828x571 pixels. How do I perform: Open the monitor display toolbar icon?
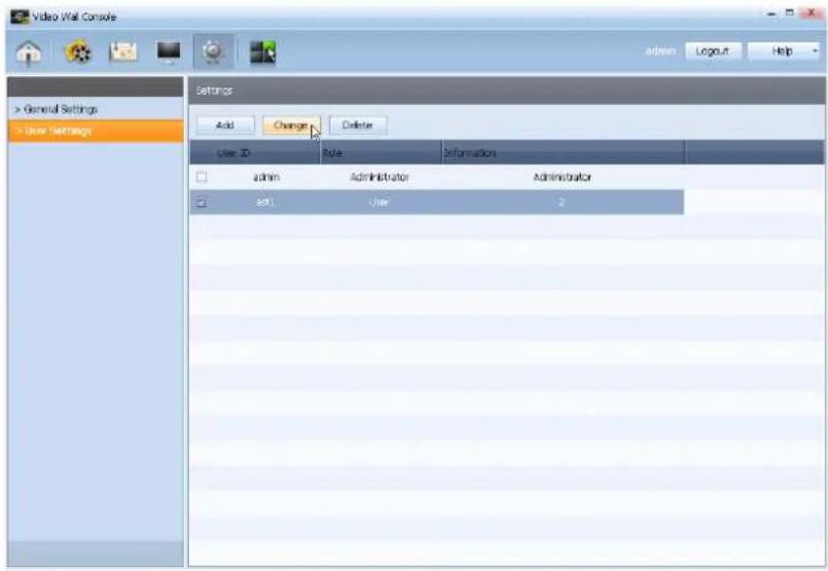click(168, 53)
